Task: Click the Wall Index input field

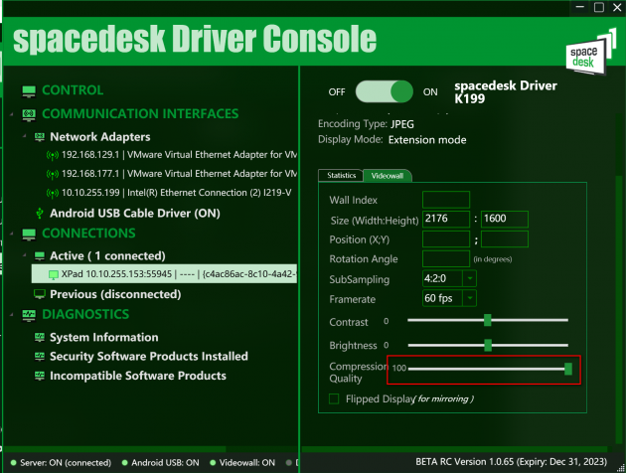Action: [x=446, y=200]
